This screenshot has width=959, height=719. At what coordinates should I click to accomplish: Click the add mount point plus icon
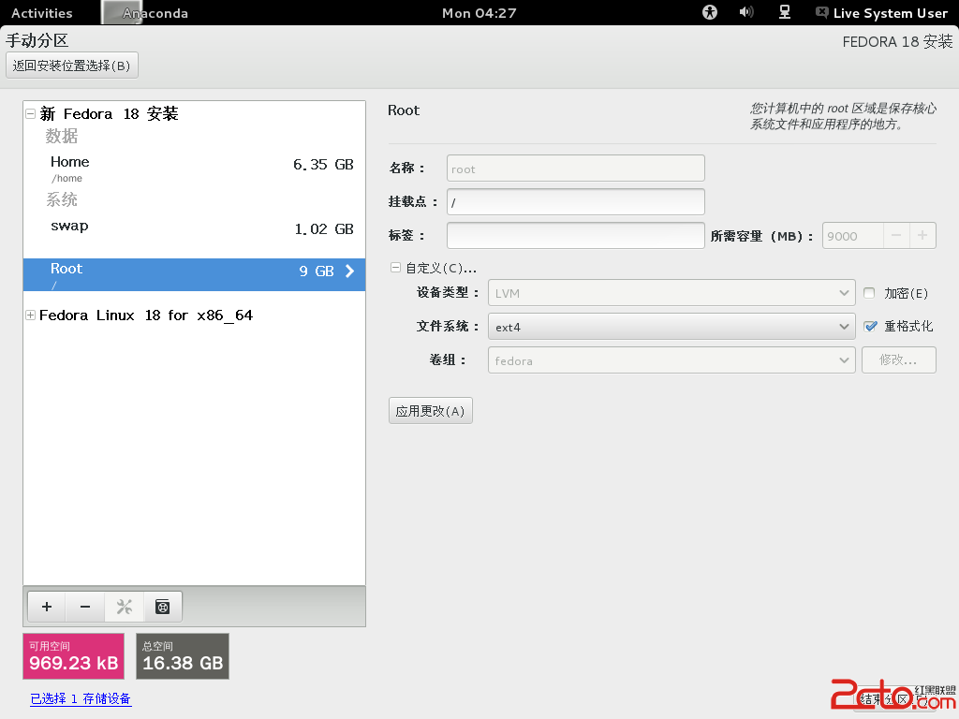pos(47,607)
